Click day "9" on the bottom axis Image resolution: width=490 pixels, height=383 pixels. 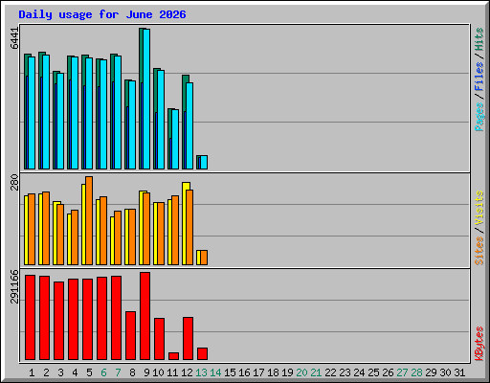(146, 372)
